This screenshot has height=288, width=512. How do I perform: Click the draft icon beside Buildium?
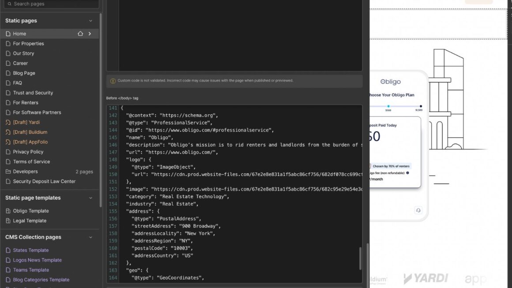tap(8, 132)
